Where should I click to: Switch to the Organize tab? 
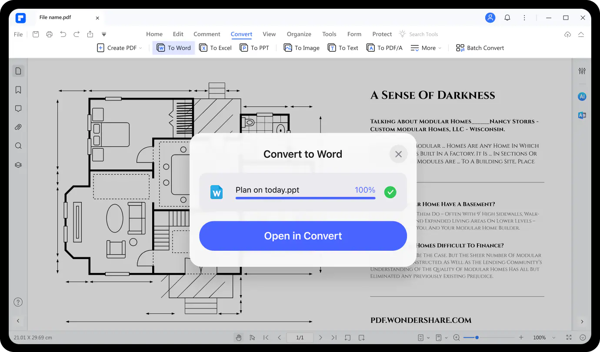(299, 34)
